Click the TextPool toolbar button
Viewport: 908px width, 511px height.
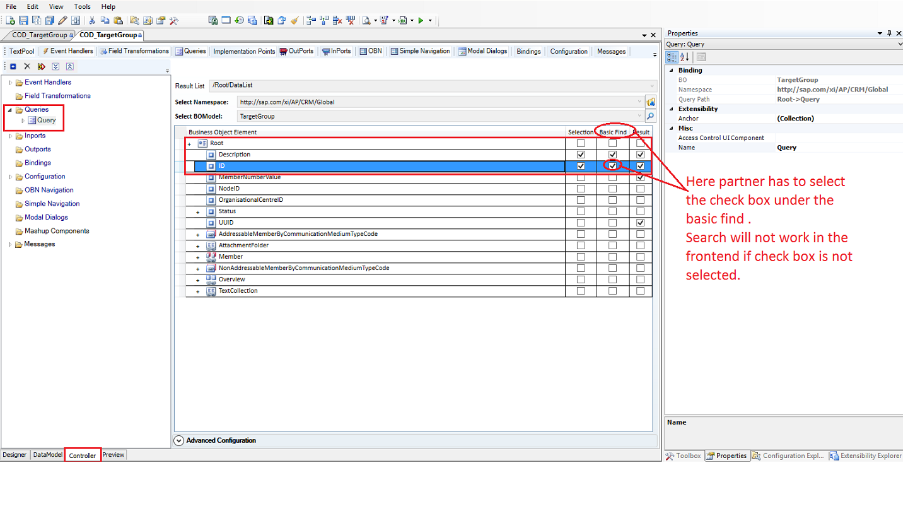click(x=21, y=51)
